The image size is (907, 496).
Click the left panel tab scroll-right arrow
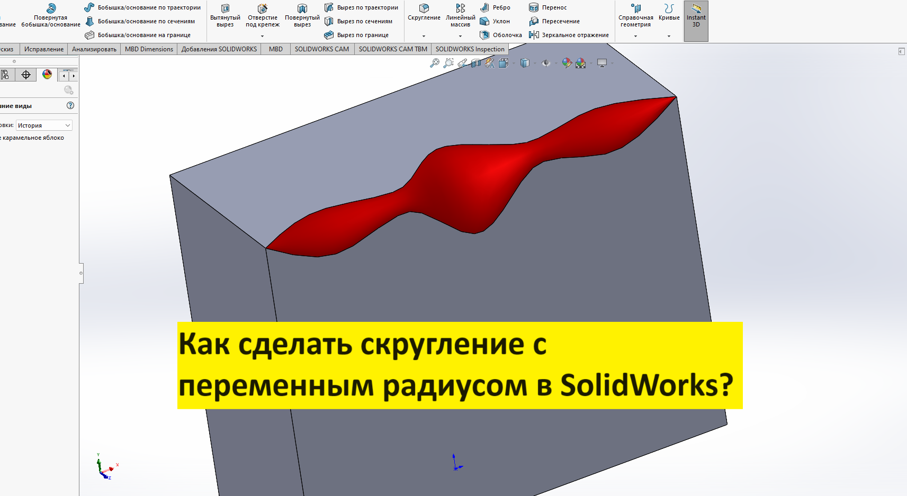(74, 76)
